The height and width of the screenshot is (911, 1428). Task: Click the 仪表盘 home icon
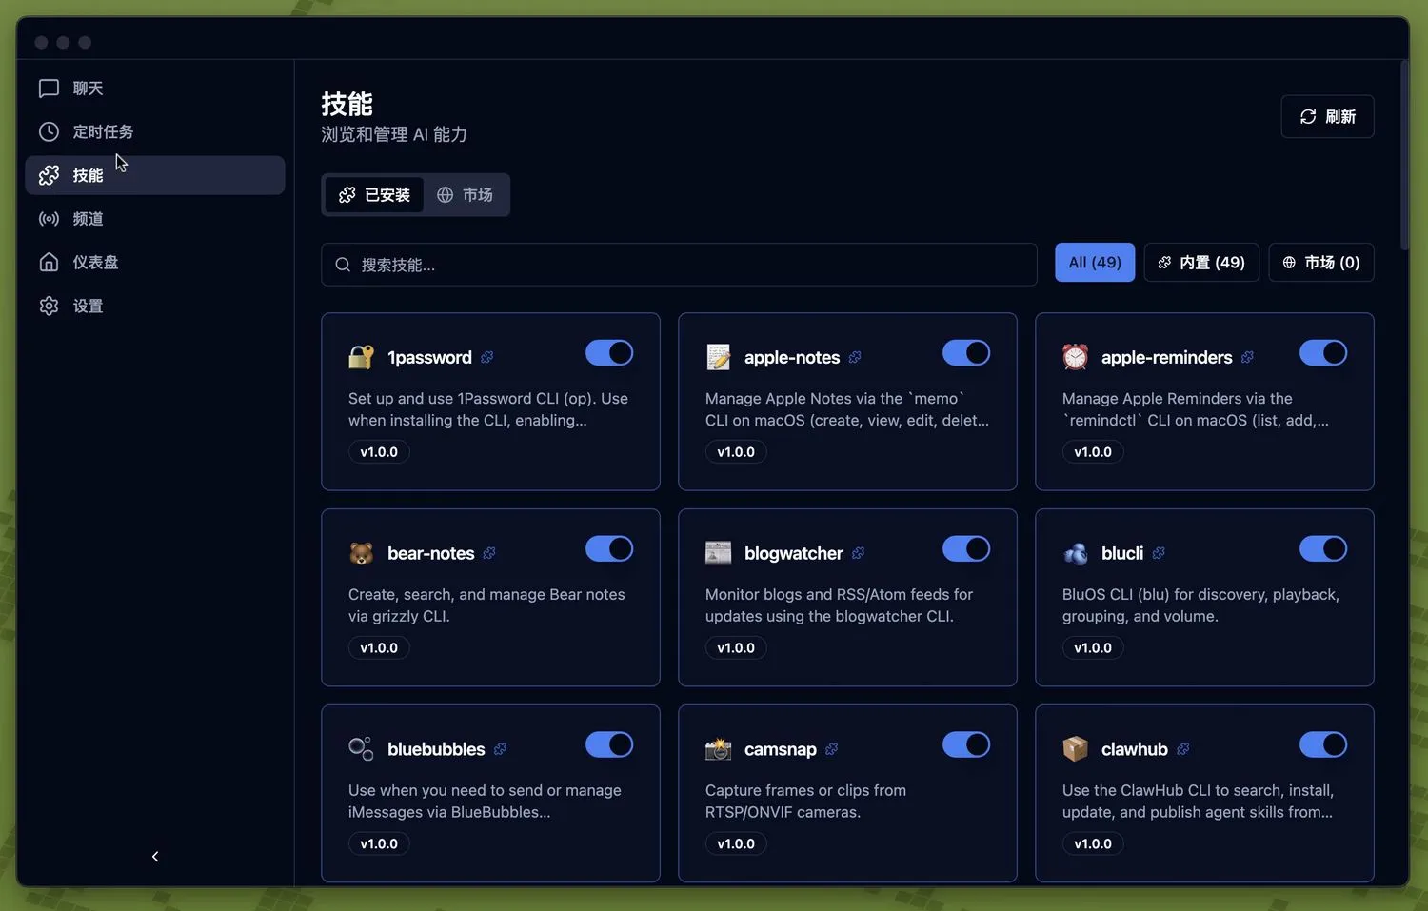tap(49, 263)
